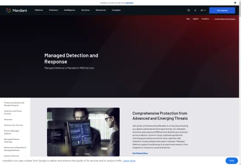Close the top announcement banner
The width and height of the screenshot is (241, 165).
coord(235,3)
